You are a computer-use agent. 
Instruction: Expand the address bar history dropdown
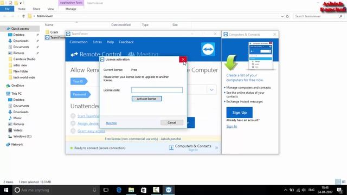(282, 16)
